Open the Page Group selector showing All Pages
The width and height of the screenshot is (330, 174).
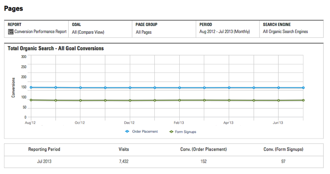tap(144, 32)
